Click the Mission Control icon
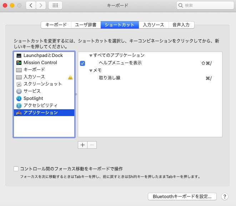This screenshot has height=206, width=236. (19, 63)
